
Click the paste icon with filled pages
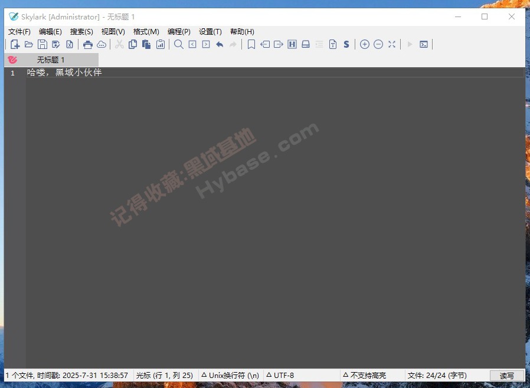tap(146, 44)
